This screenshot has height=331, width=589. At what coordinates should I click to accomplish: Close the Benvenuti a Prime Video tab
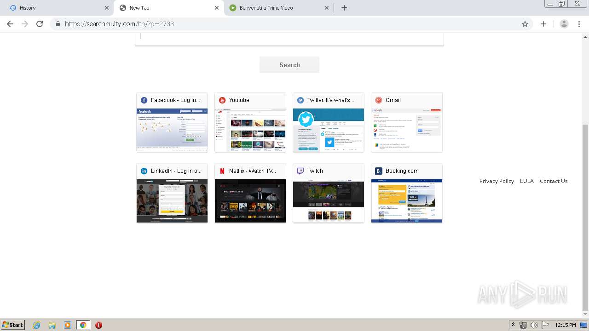(327, 8)
